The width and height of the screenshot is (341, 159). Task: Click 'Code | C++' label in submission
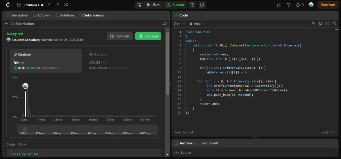point(16,144)
